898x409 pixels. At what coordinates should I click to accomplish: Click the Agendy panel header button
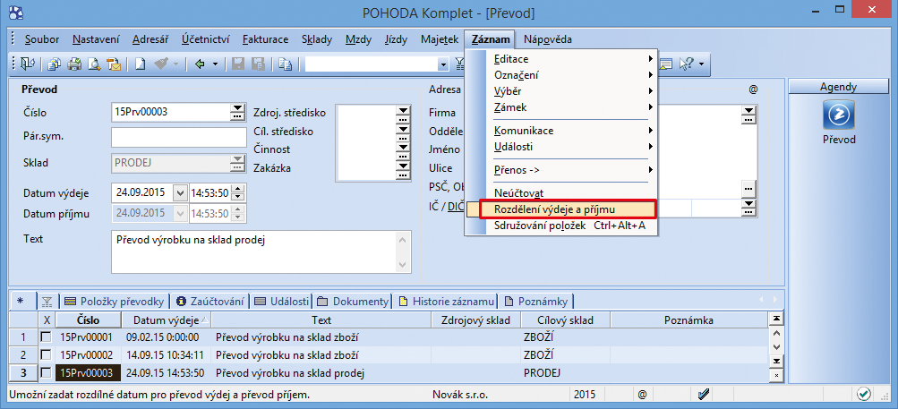click(838, 87)
